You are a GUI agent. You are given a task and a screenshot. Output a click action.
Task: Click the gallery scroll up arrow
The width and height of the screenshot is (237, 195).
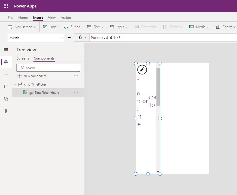coord(158,66)
